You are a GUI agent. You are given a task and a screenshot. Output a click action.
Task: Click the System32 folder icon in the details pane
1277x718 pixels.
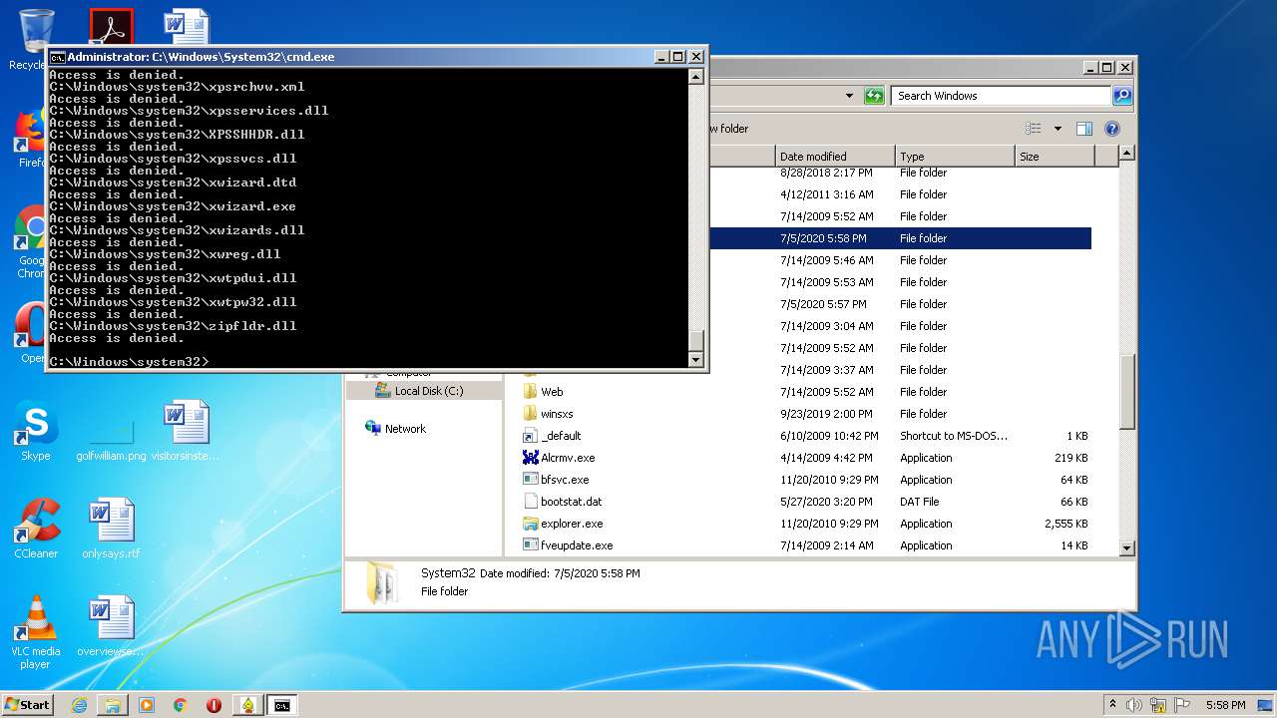(382, 583)
